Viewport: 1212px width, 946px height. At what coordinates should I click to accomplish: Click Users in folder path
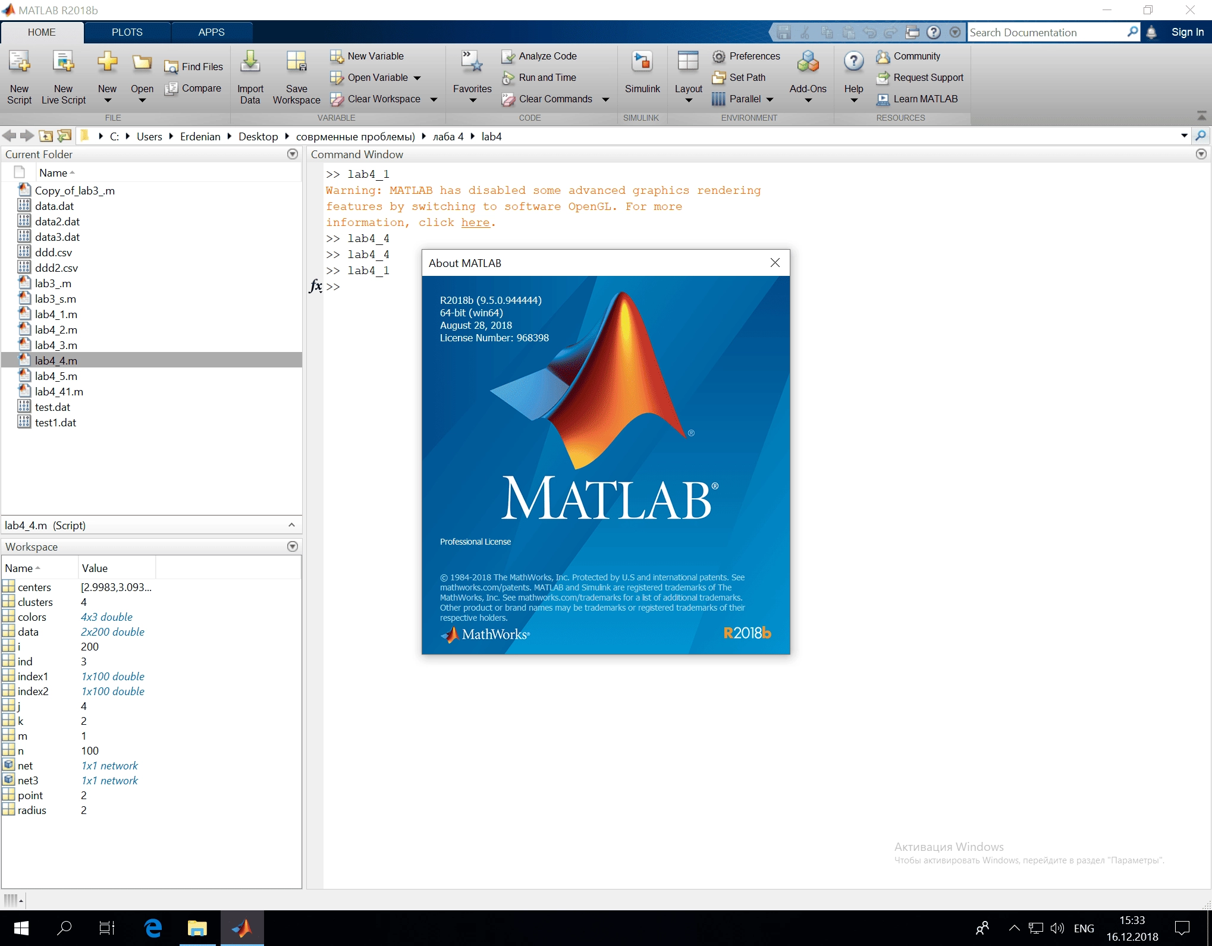149,136
